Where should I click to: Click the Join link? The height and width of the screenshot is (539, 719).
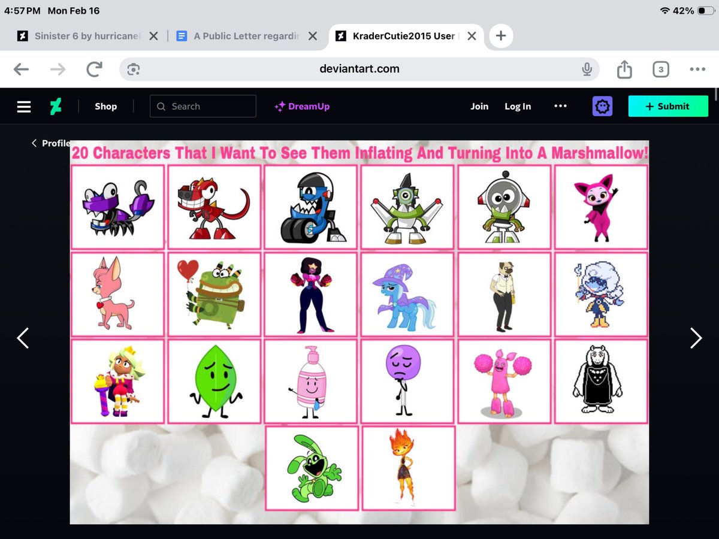tap(479, 107)
